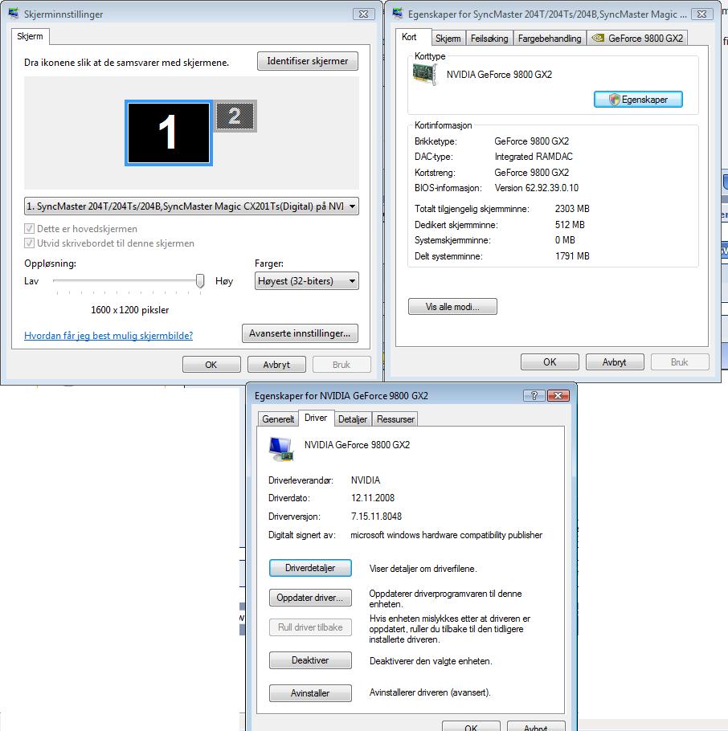The image size is (728, 731).
Task: Click the 'Oppdater driver...' button
Action: 310,598
